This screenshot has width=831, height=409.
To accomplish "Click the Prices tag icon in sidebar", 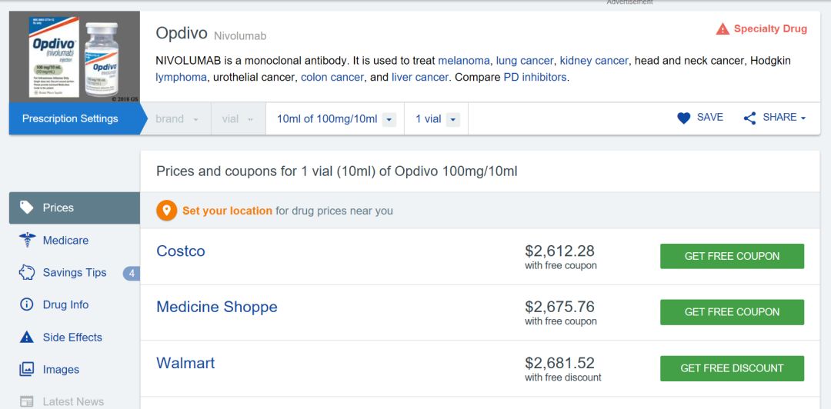I will click(27, 208).
